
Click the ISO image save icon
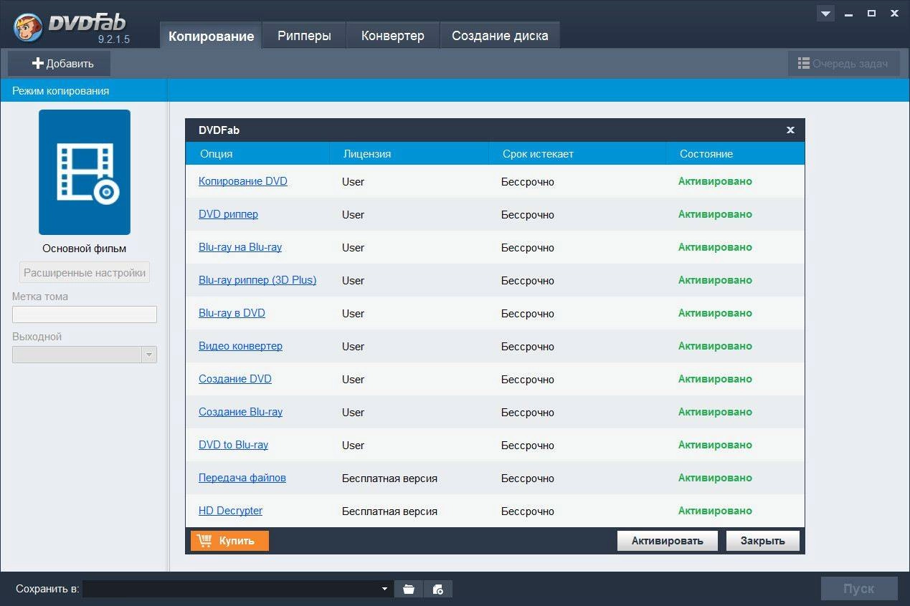[x=438, y=589]
